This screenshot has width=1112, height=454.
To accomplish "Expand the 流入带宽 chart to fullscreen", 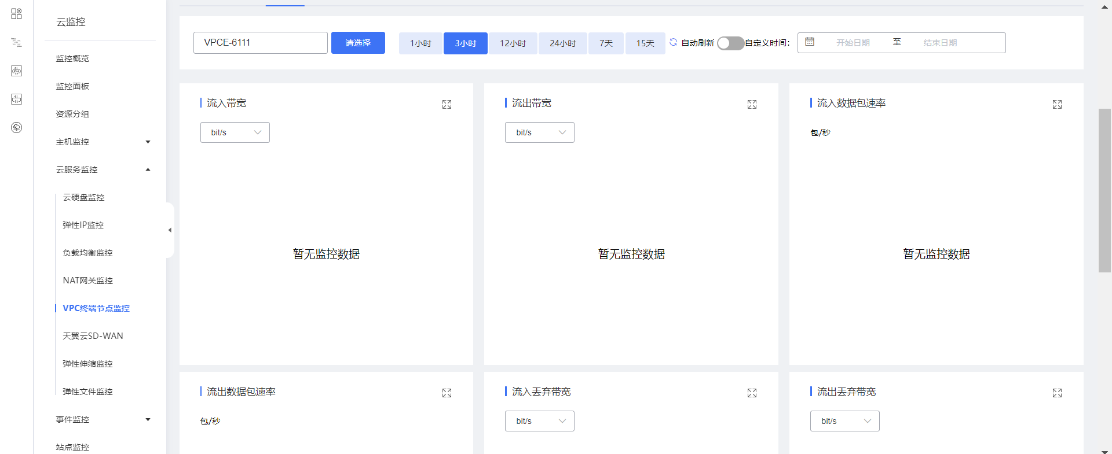I will point(447,104).
